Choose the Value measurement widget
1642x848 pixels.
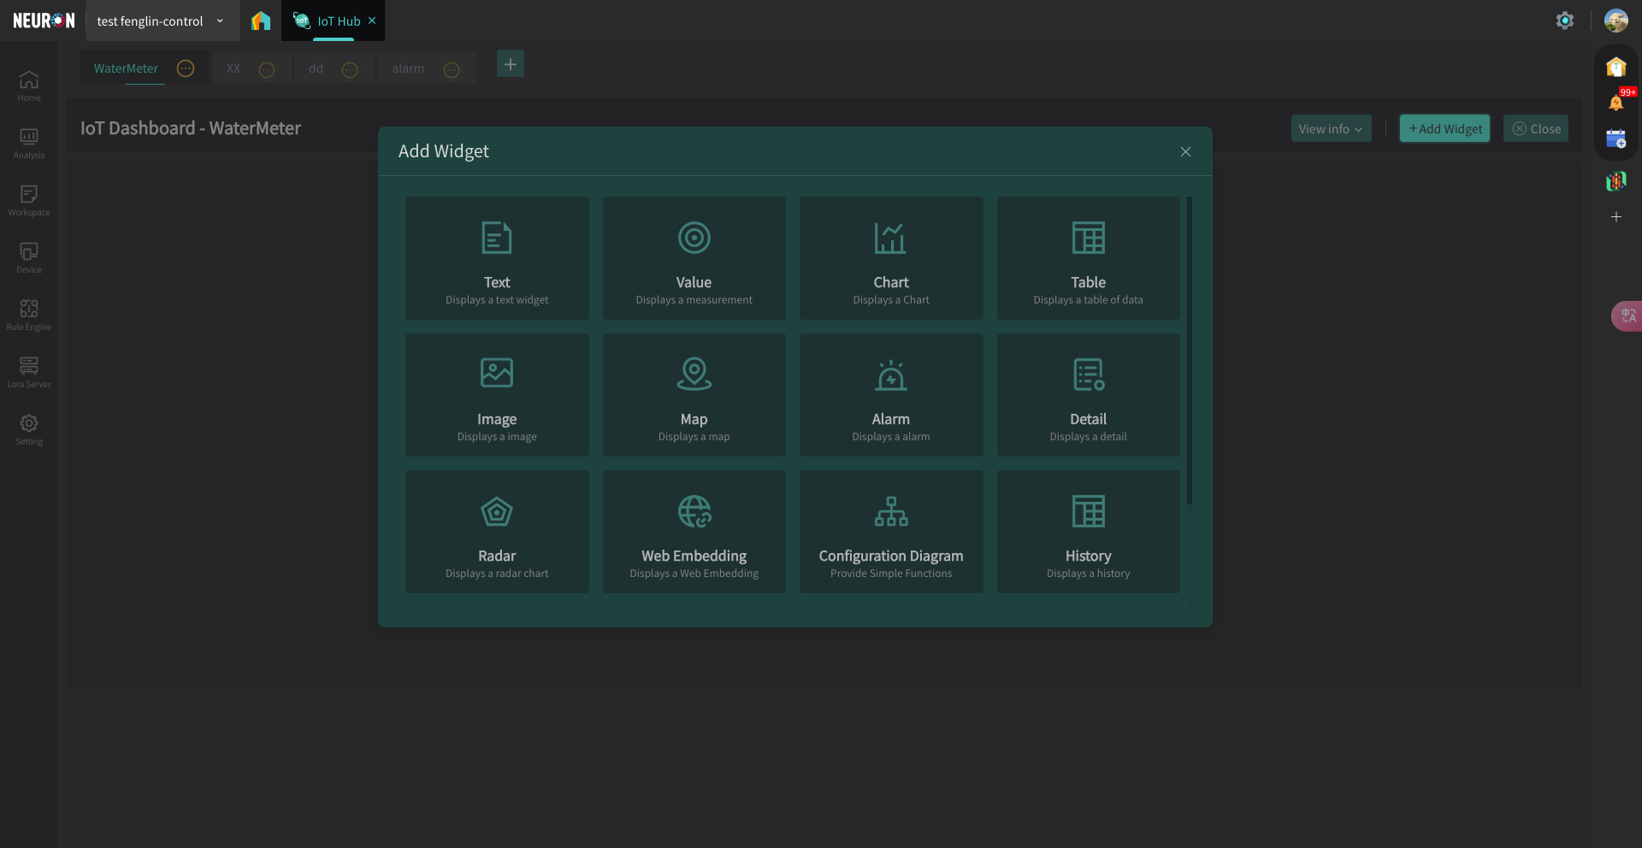click(694, 258)
